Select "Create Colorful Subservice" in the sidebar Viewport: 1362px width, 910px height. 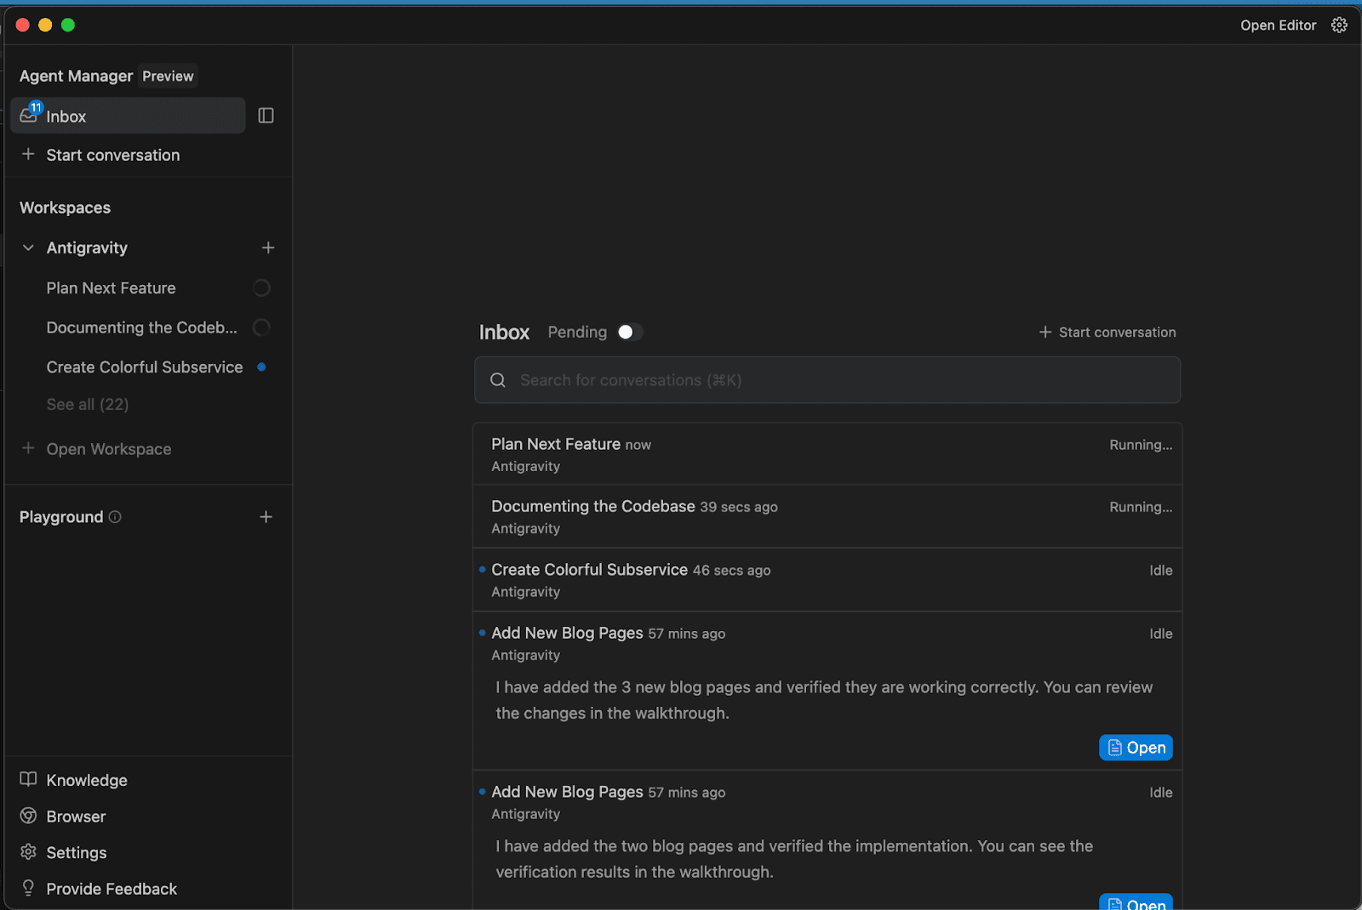[x=145, y=367]
